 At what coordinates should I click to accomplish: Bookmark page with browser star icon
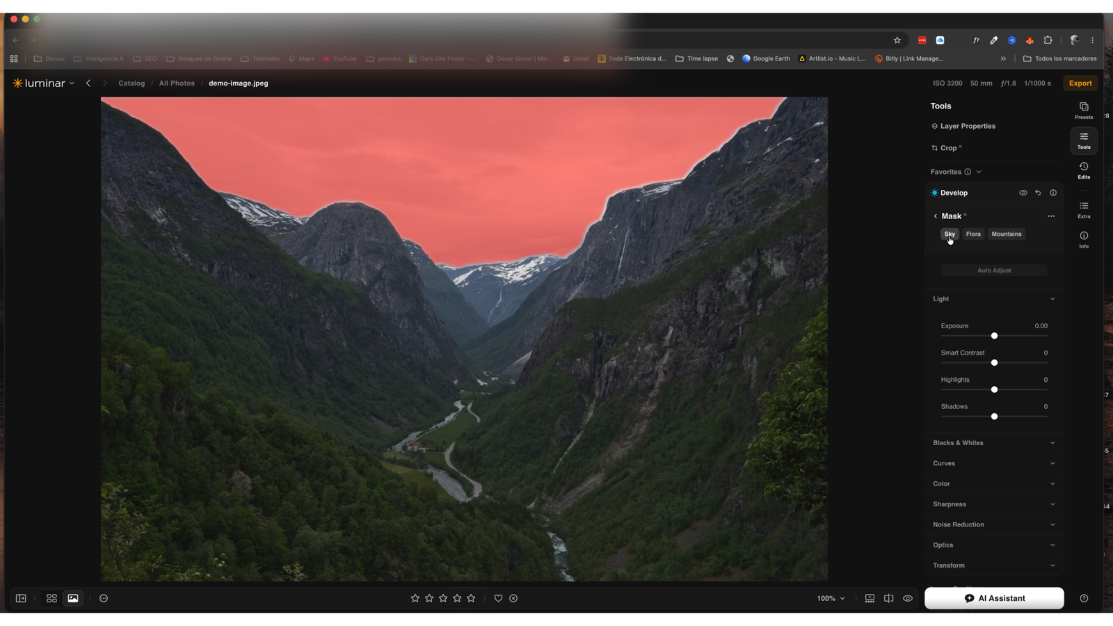pyautogui.click(x=897, y=40)
